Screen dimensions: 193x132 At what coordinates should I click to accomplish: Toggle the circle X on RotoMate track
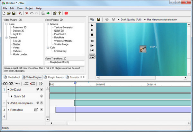[x=41, y=110]
